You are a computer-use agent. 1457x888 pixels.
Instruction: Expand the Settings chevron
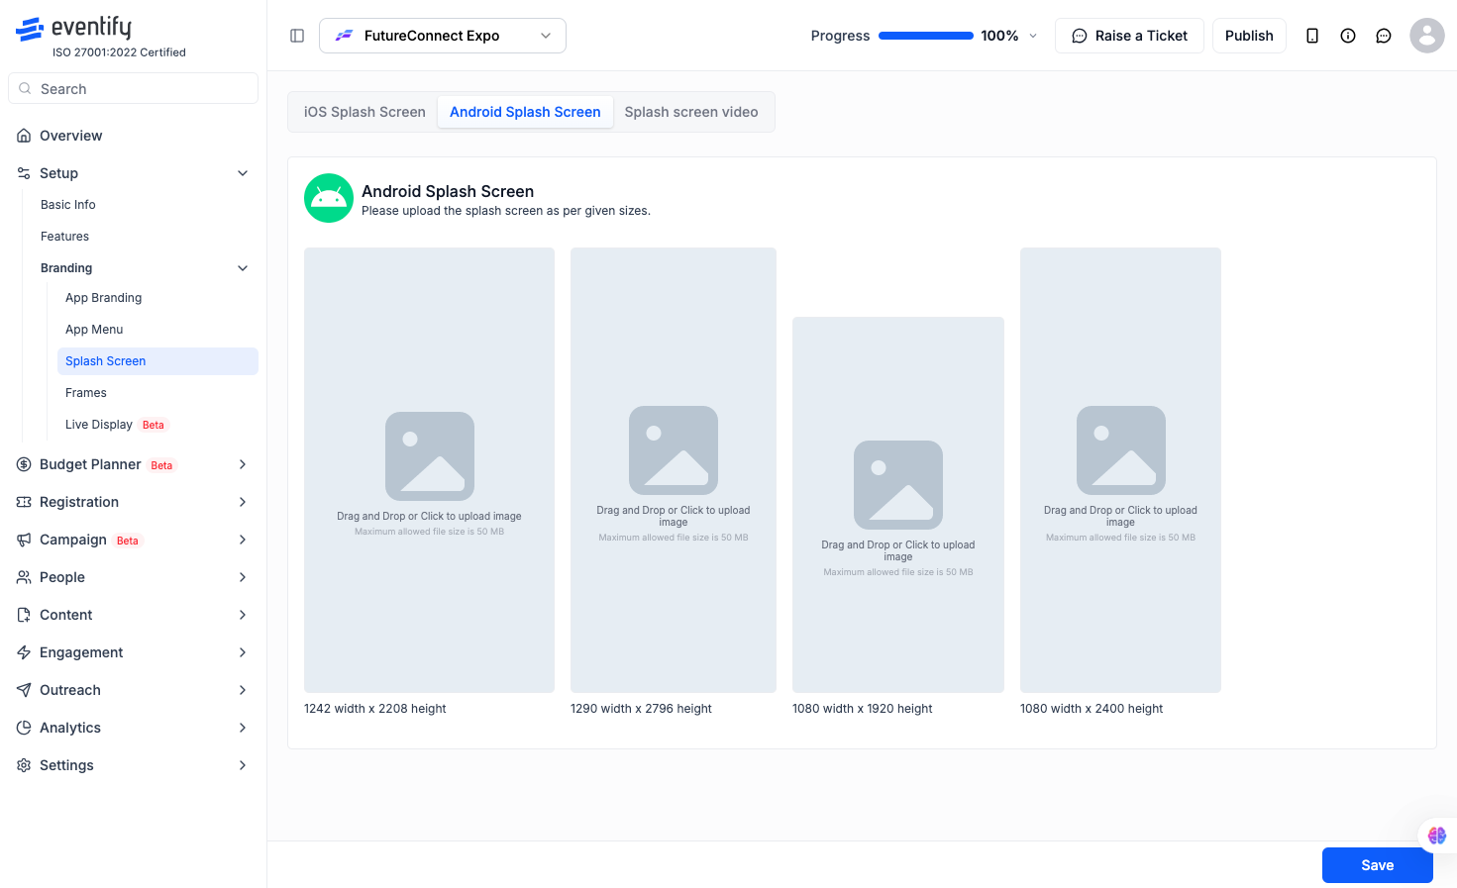click(x=243, y=765)
